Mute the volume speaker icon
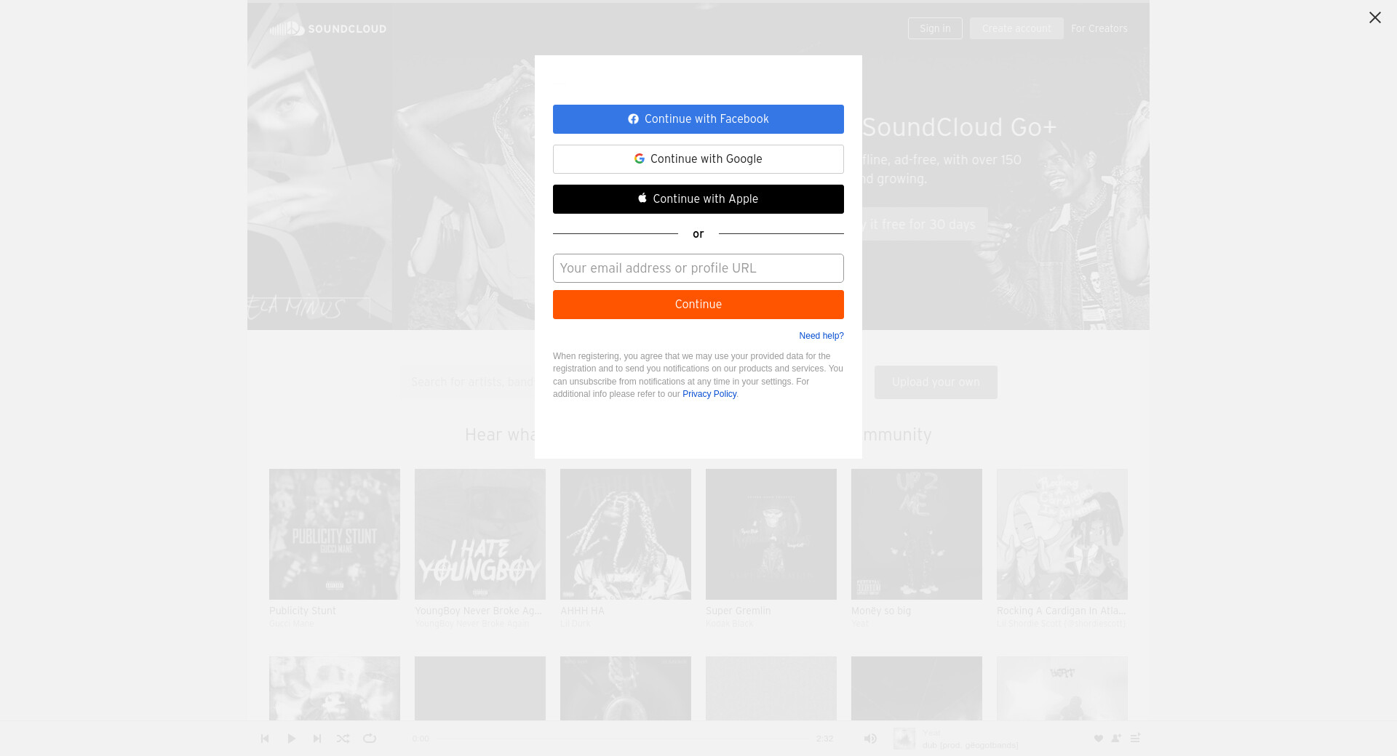 (x=870, y=739)
